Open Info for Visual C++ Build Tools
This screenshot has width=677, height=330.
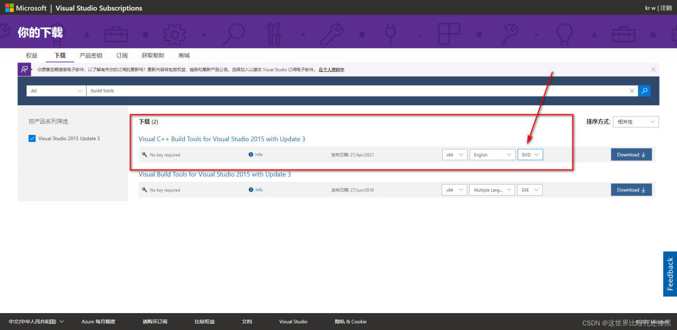coord(255,154)
